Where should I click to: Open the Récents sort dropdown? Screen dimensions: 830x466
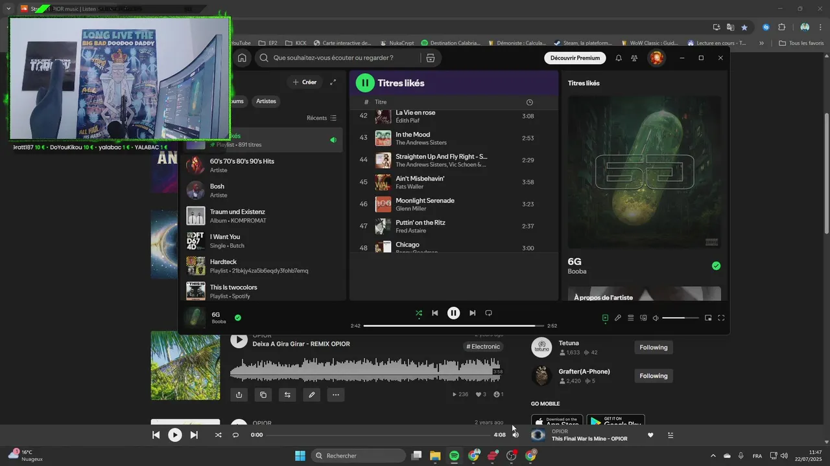pyautogui.click(x=322, y=118)
